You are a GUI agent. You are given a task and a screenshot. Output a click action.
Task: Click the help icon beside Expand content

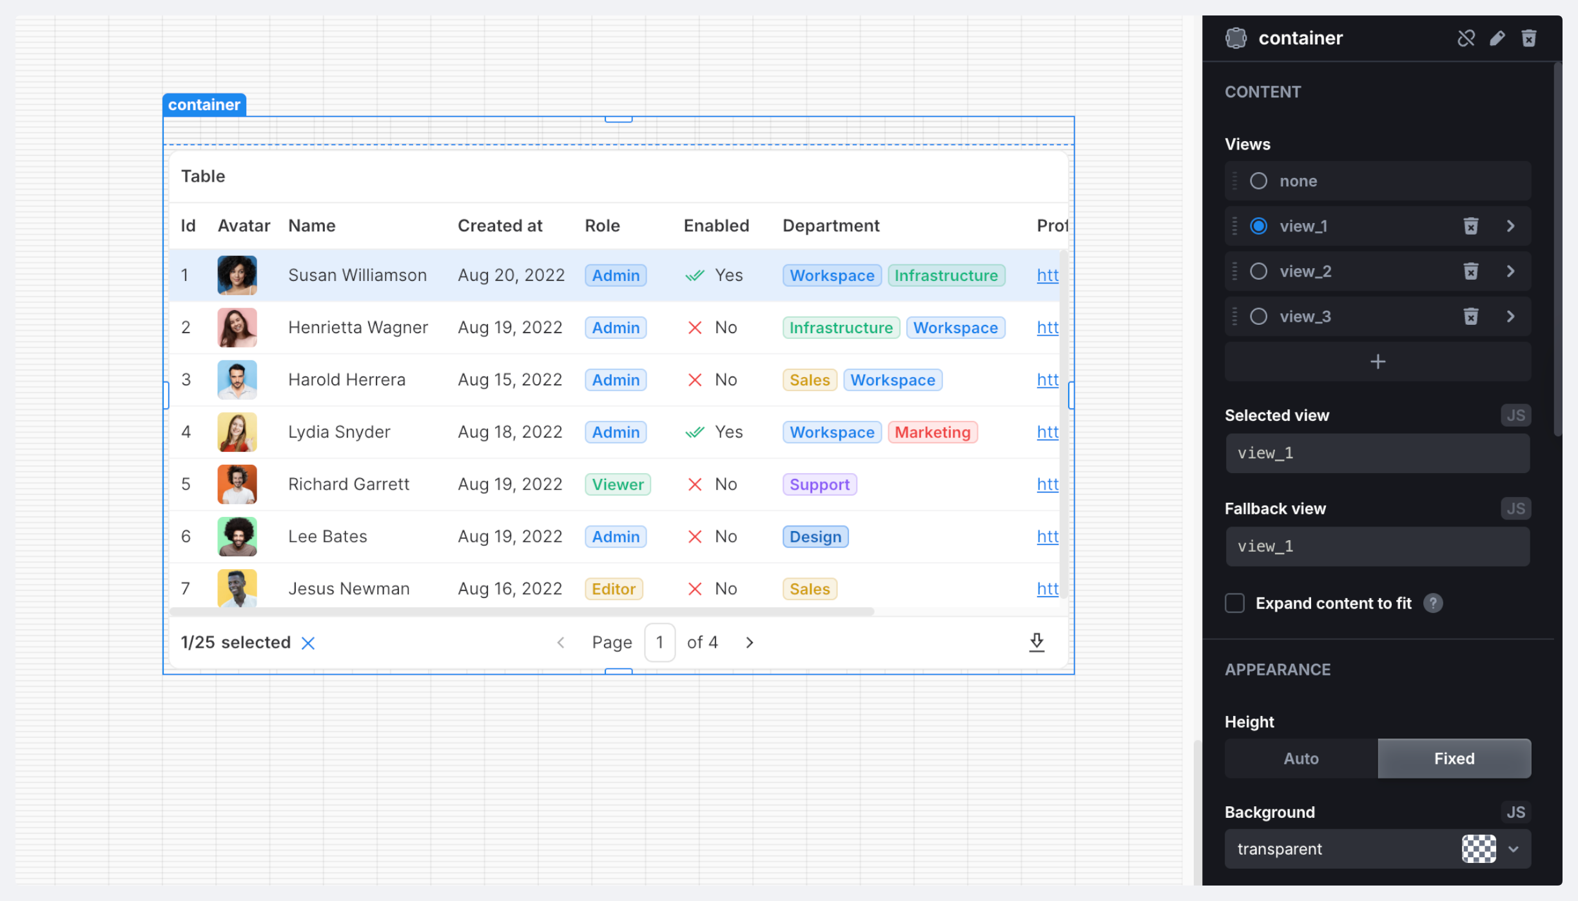(1432, 603)
